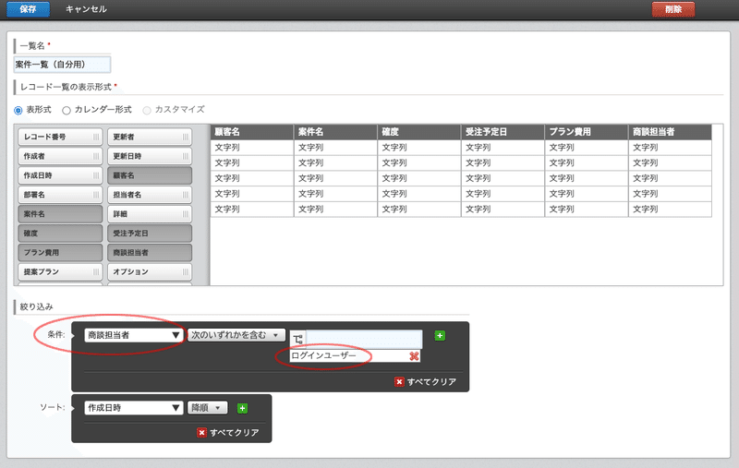Viewport: 739px width, 468px height.
Task: Grab the drag handle on 部署名 chip
Action: coord(96,195)
